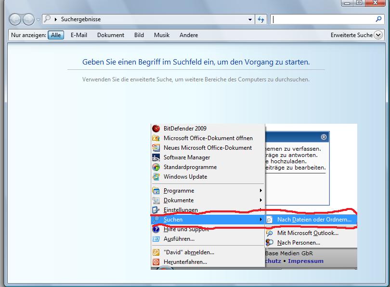
Task: Filter results by Musik
Action: tap(162, 35)
